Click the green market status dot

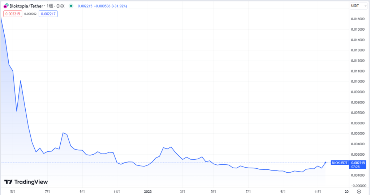71,6
